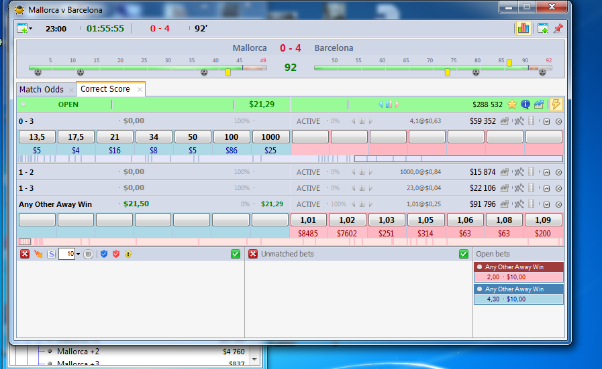Screen dimensions: 602x369
Task: Click trading tools icon on Any Other Away Win
Action: [519, 204]
